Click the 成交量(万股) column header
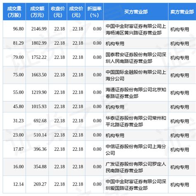Screen dimensions: 196x196 (14, 12)
